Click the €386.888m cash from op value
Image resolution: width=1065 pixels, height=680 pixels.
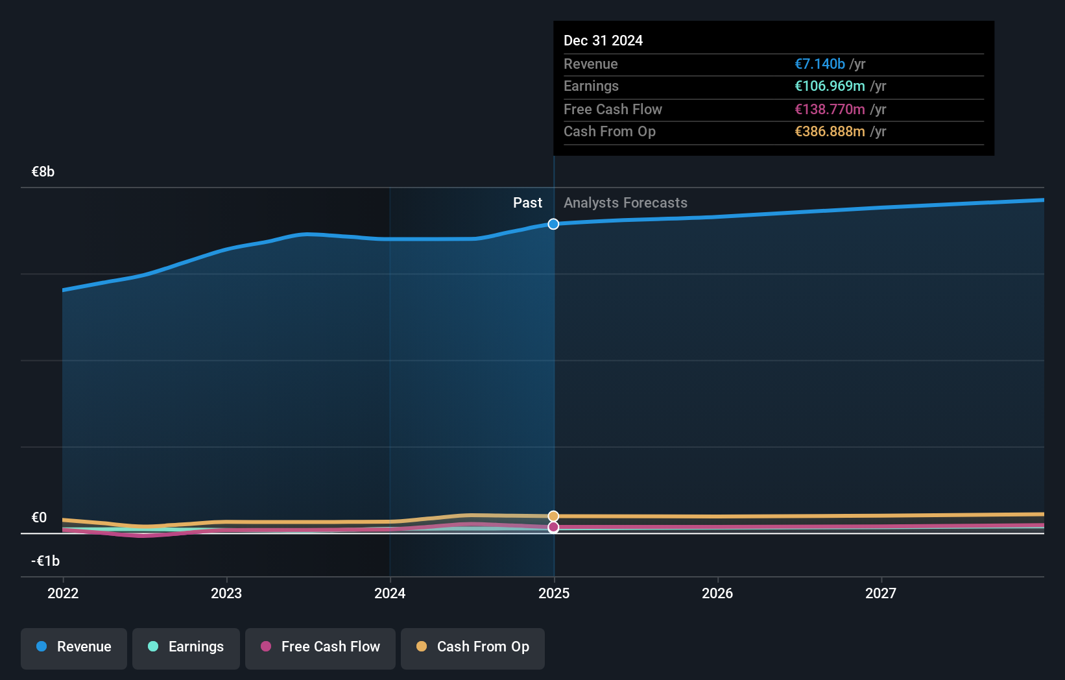pyautogui.click(x=830, y=131)
